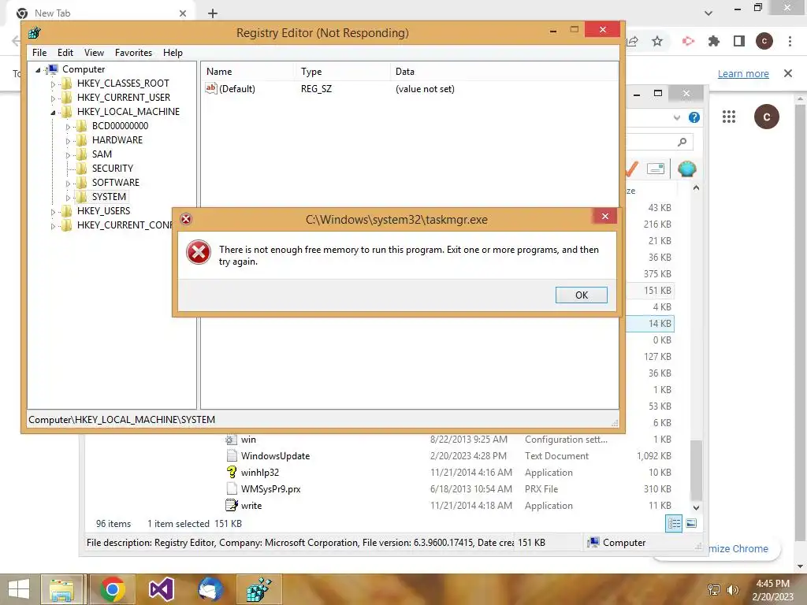Open the Help menu in Registry Editor
This screenshot has width=807, height=605.
[173, 53]
